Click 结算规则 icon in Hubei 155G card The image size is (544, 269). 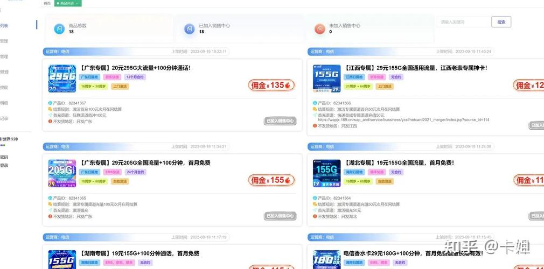(x=315, y=204)
